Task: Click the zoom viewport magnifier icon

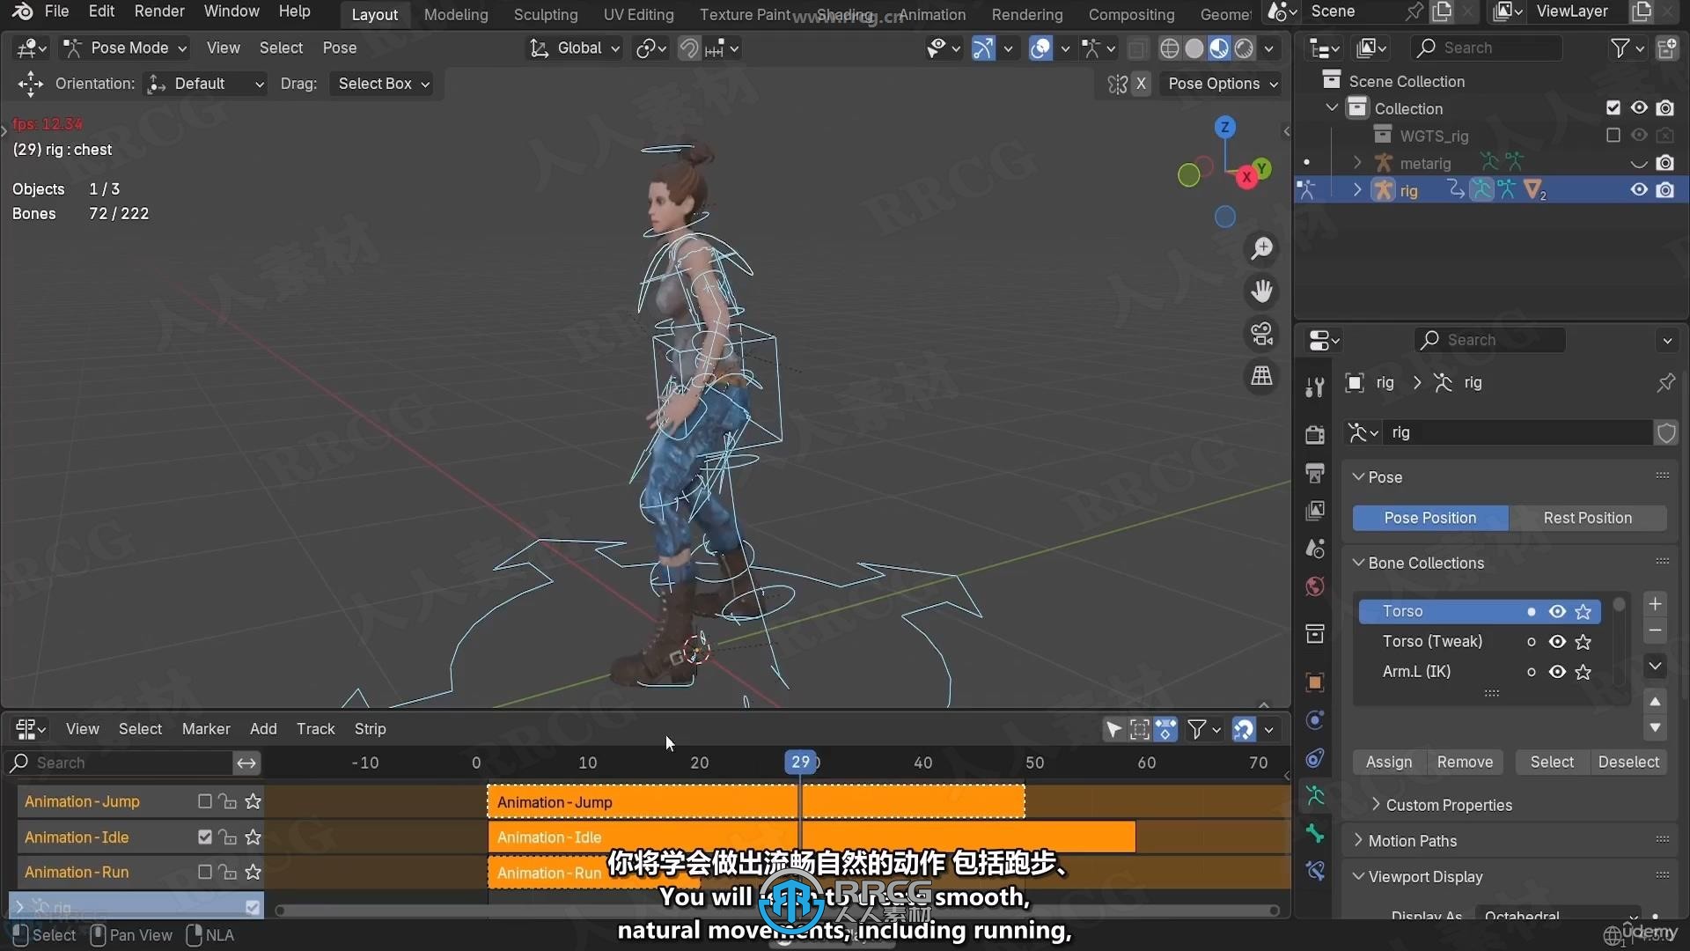Action: (x=1261, y=249)
